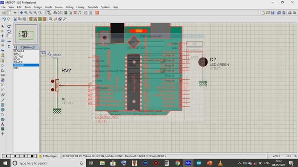Select the Graph Mode tool
Image resolution: width=298 pixels, height=167 pixels.
(3, 70)
